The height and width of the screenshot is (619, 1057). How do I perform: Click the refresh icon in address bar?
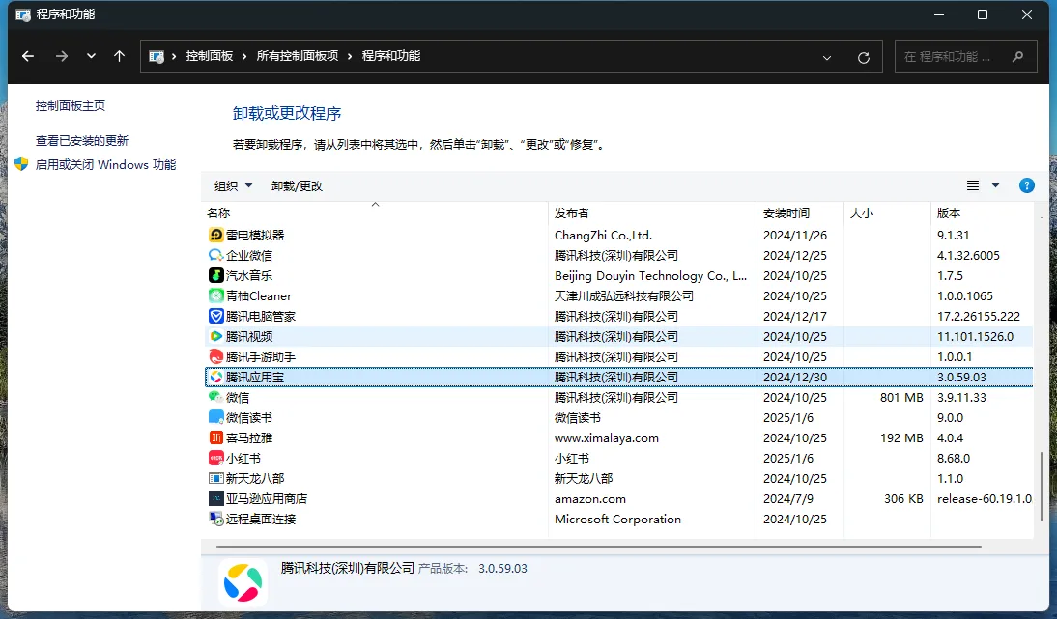tap(864, 57)
